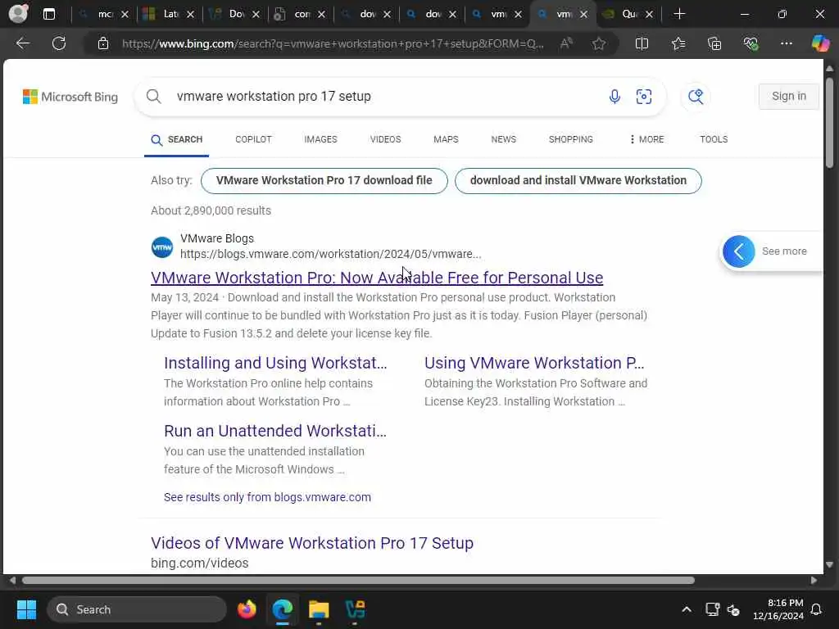Image resolution: width=839 pixels, height=629 pixels.
Task: Switch to the VIDEOS search tab
Action: click(x=385, y=139)
